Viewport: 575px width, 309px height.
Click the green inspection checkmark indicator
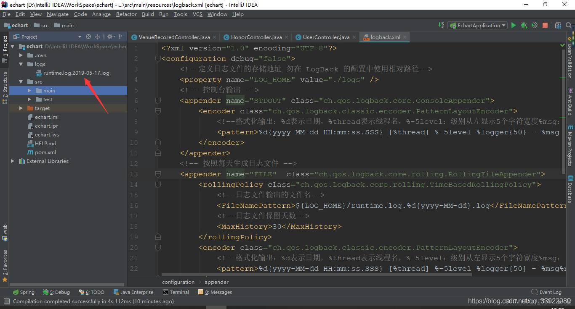563,45
